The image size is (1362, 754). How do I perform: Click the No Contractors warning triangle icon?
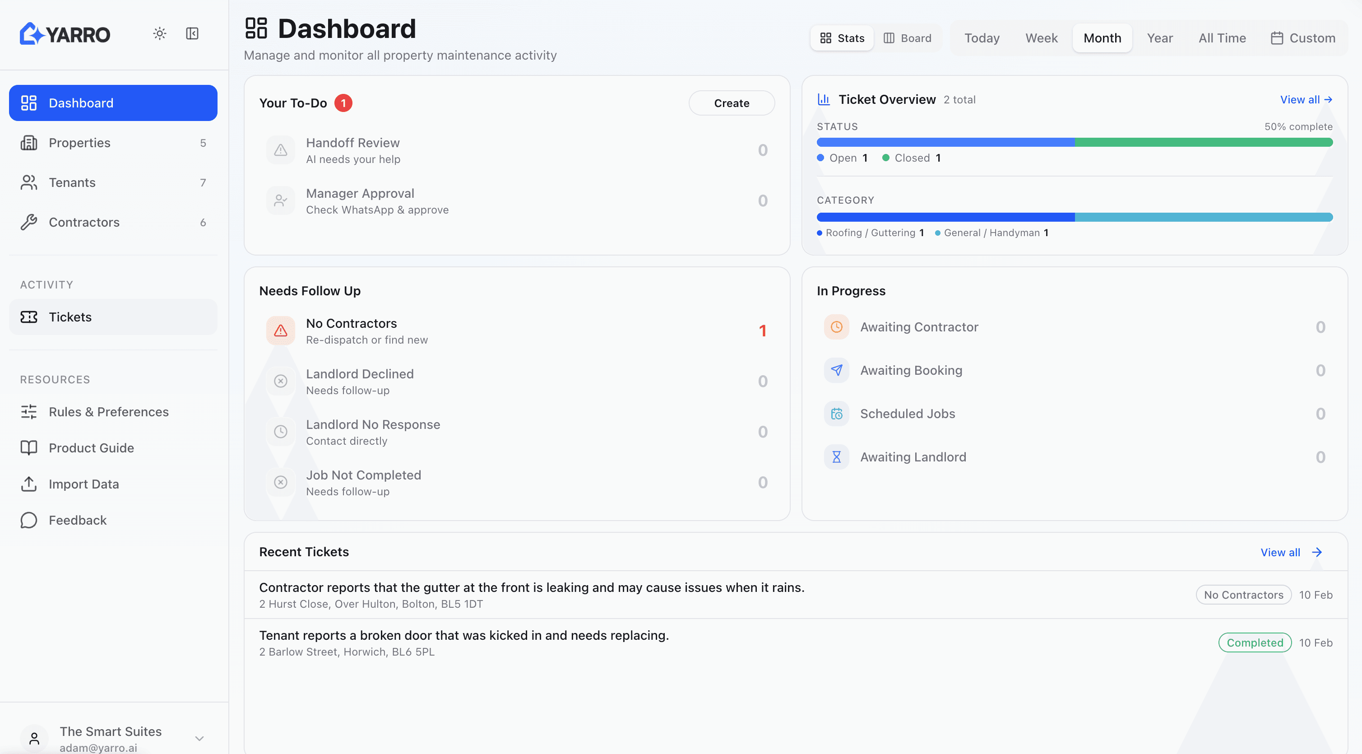(281, 330)
